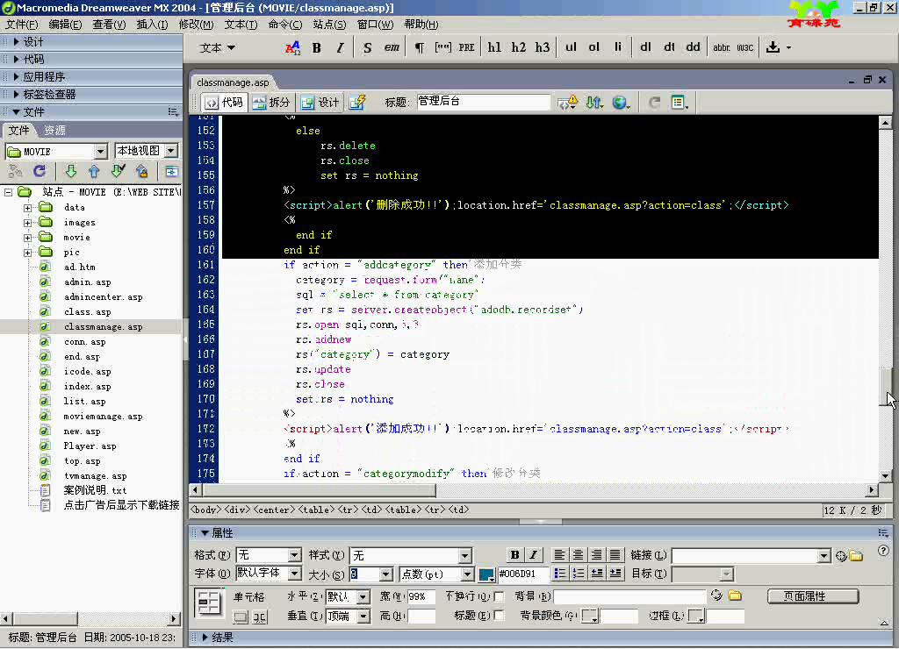
Task: Expand the images folder in file tree
Action: pyautogui.click(x=27, y=223)
